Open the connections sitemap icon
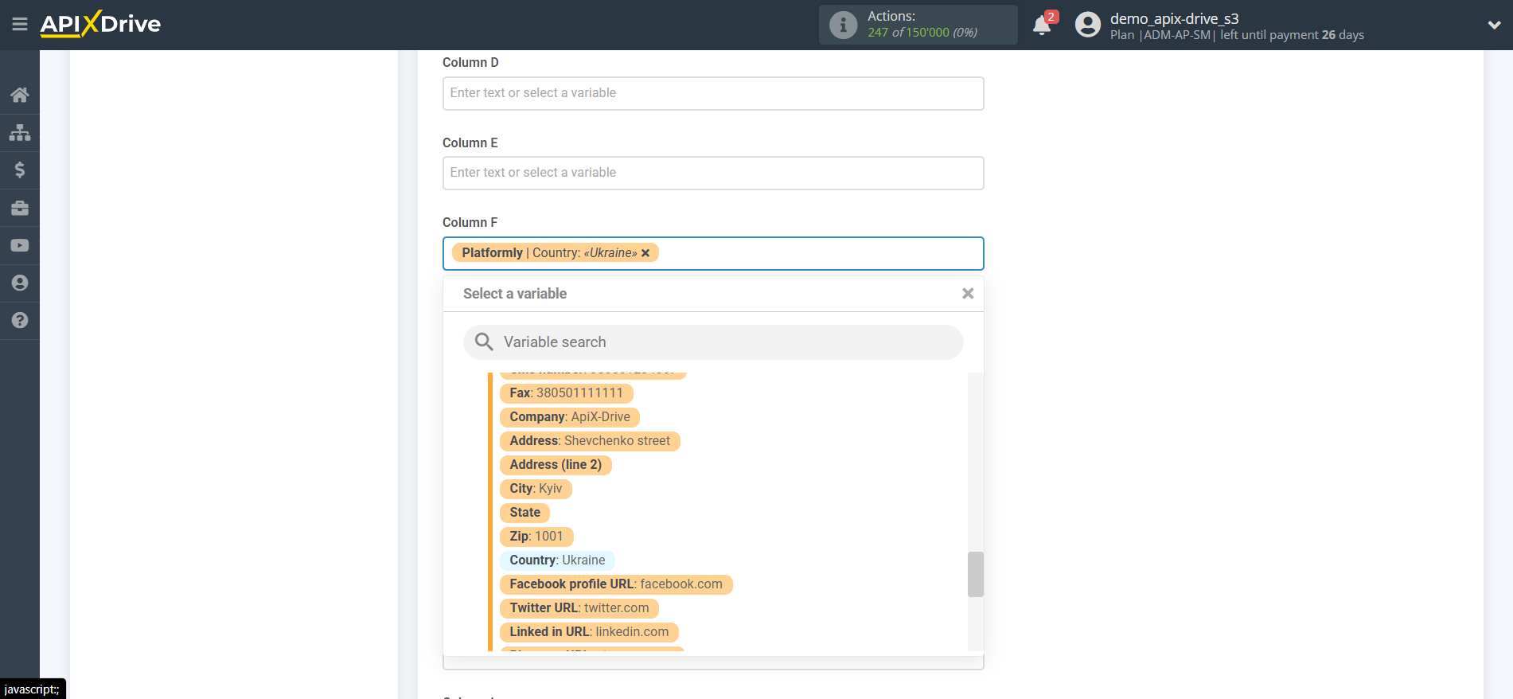The image size is (1513, 699). coord(20,132)
